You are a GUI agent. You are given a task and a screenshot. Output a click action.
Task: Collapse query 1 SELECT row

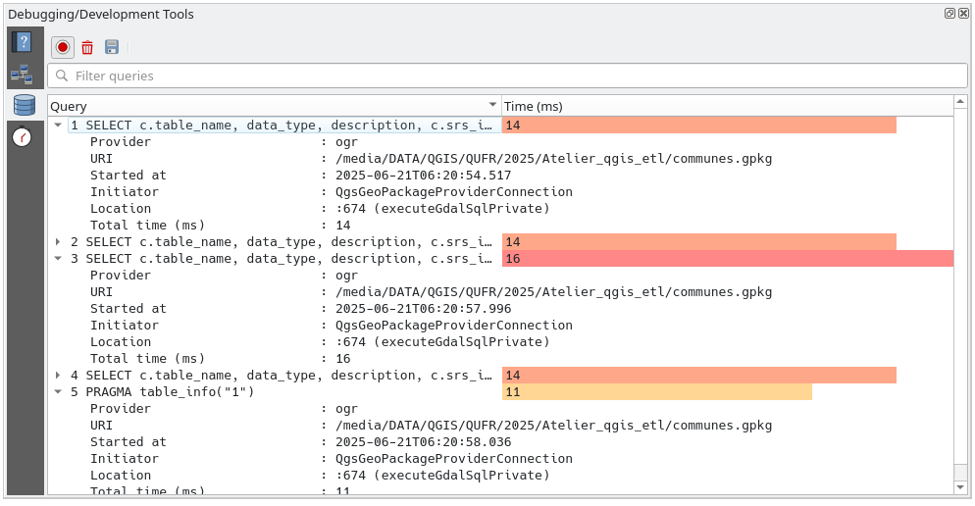[x=58, y=126]
